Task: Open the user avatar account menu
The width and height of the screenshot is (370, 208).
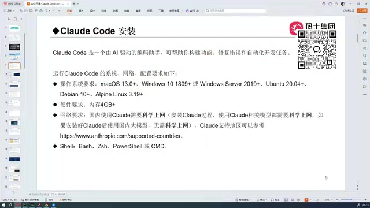Action: pos(343,4)
